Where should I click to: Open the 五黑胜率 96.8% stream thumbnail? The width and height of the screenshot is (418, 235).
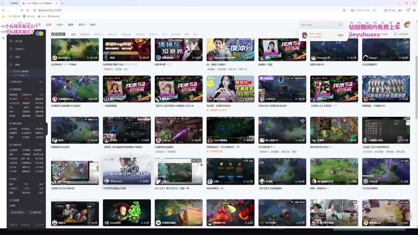click(230, 89)
